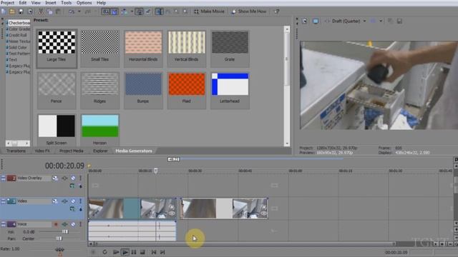Click Play From Start button
This screenshot has height=257, width=458.
coord(116,252)
